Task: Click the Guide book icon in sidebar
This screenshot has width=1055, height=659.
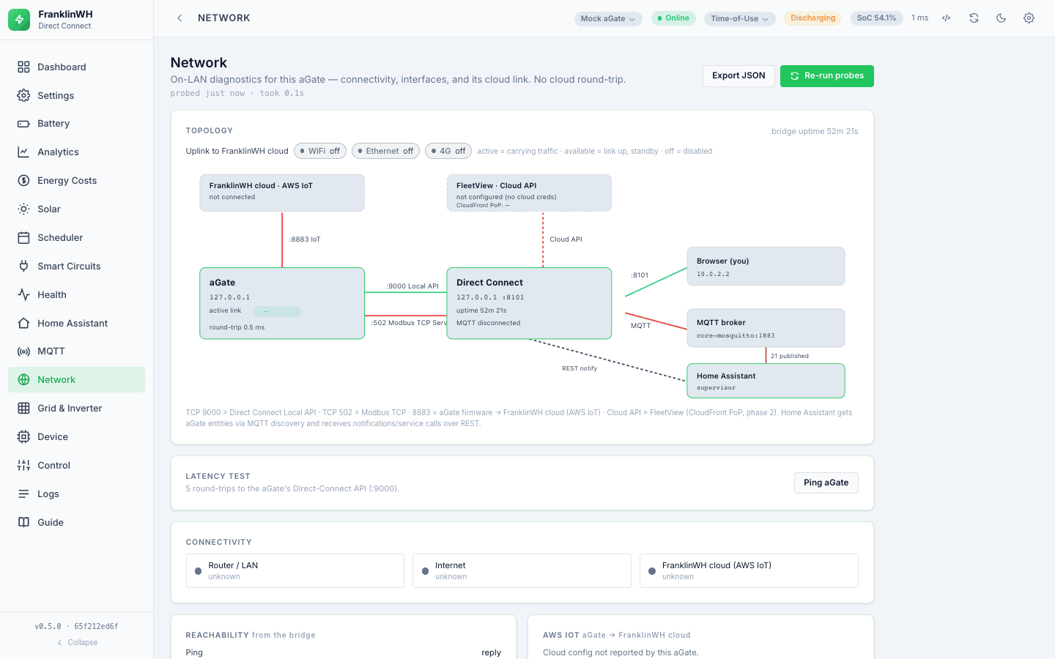Action: [23, 523]
